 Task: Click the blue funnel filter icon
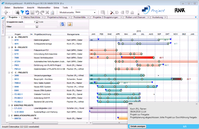tap(22, 12)
